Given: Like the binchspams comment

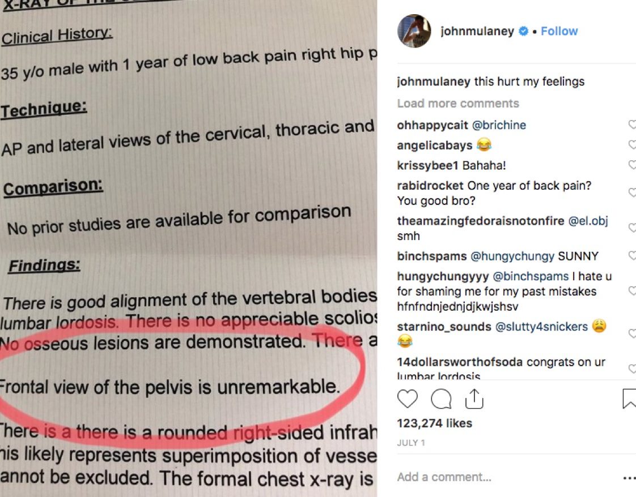Looking at the screenshot, I should click(x=632, y=256).
